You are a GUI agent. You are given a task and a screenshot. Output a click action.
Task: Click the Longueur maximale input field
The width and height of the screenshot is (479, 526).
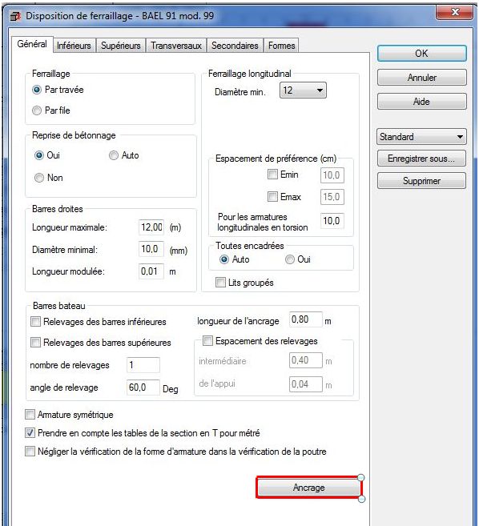(151, 227)
